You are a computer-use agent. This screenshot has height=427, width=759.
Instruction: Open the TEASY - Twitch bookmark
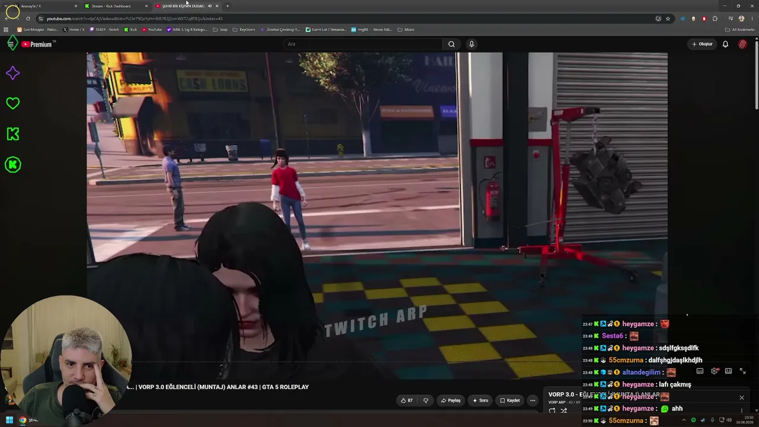pyautogui.click(x=104, y=30)
